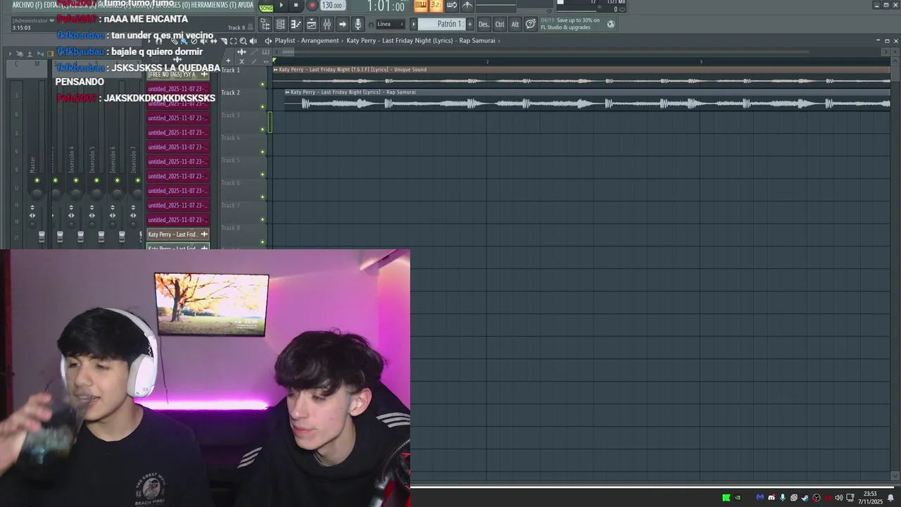
Task: Mute the Inserción 5 mixer track
Action: (x=96, y=180)
